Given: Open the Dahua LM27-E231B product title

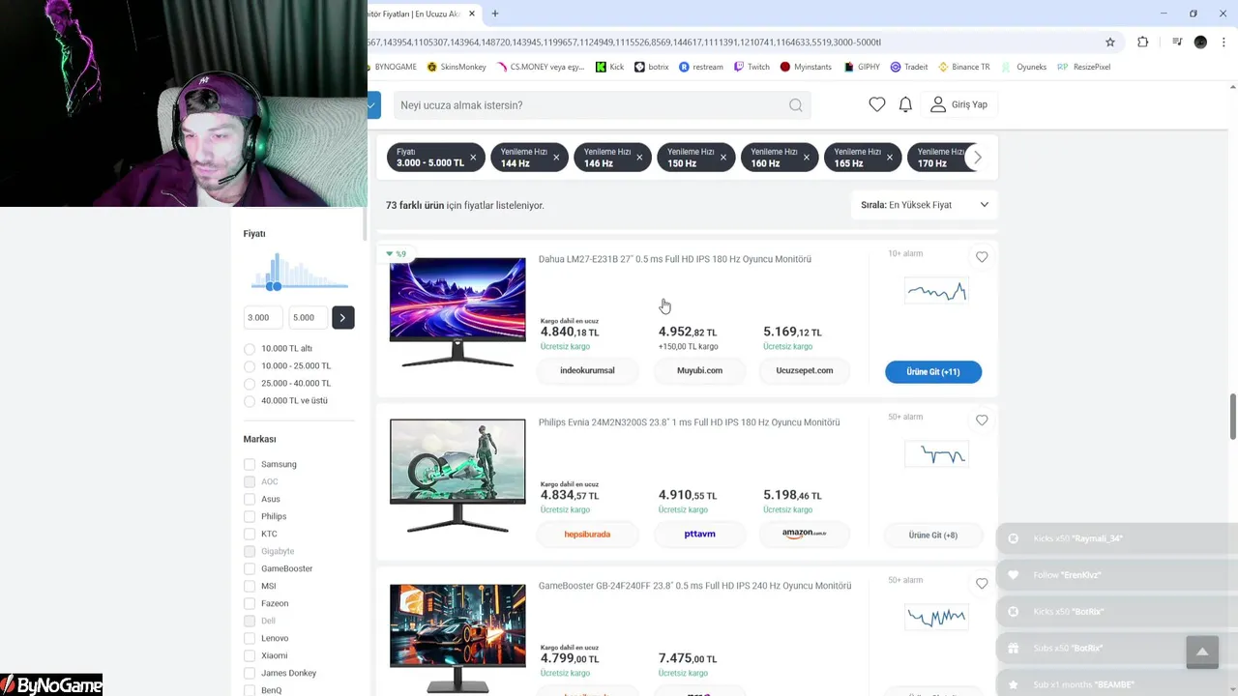Looking at the screenshot, I should (674, 259).
